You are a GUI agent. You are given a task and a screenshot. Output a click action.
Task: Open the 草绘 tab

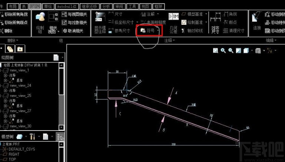pyautogui.click(x=48, y=7)
